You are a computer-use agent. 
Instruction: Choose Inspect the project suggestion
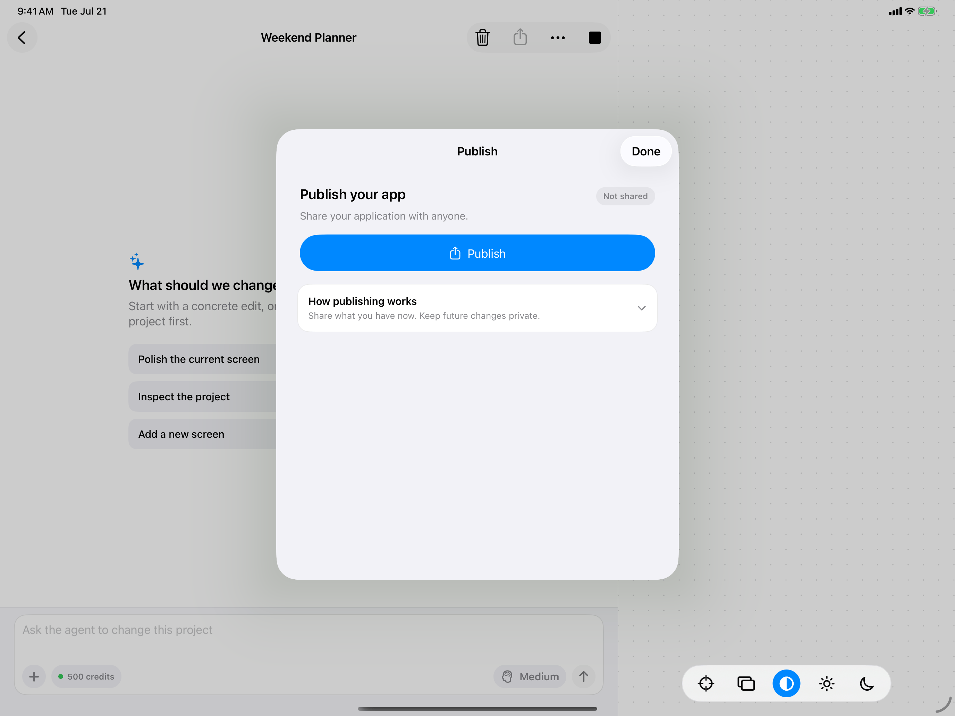pyautogui.click(x=202, y=397)
